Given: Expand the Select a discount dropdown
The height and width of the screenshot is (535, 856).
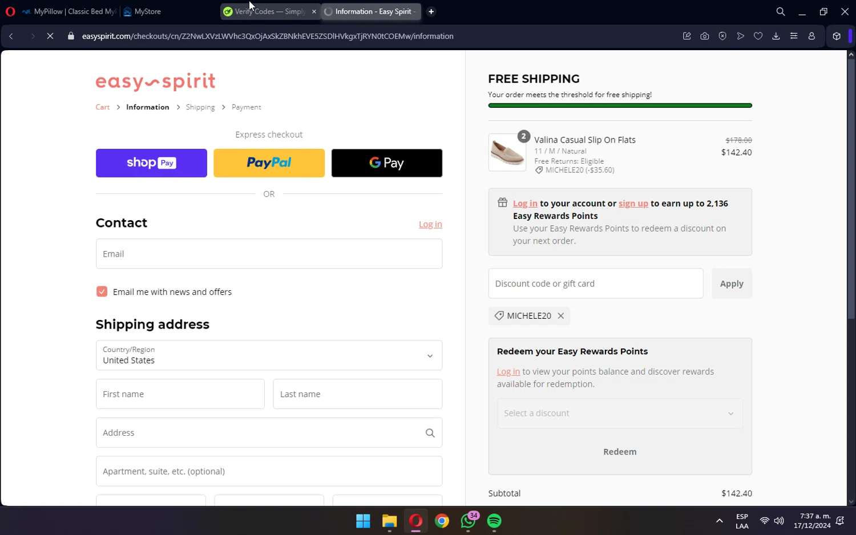Looking at the screenshot, I should (x=620, y=414).
